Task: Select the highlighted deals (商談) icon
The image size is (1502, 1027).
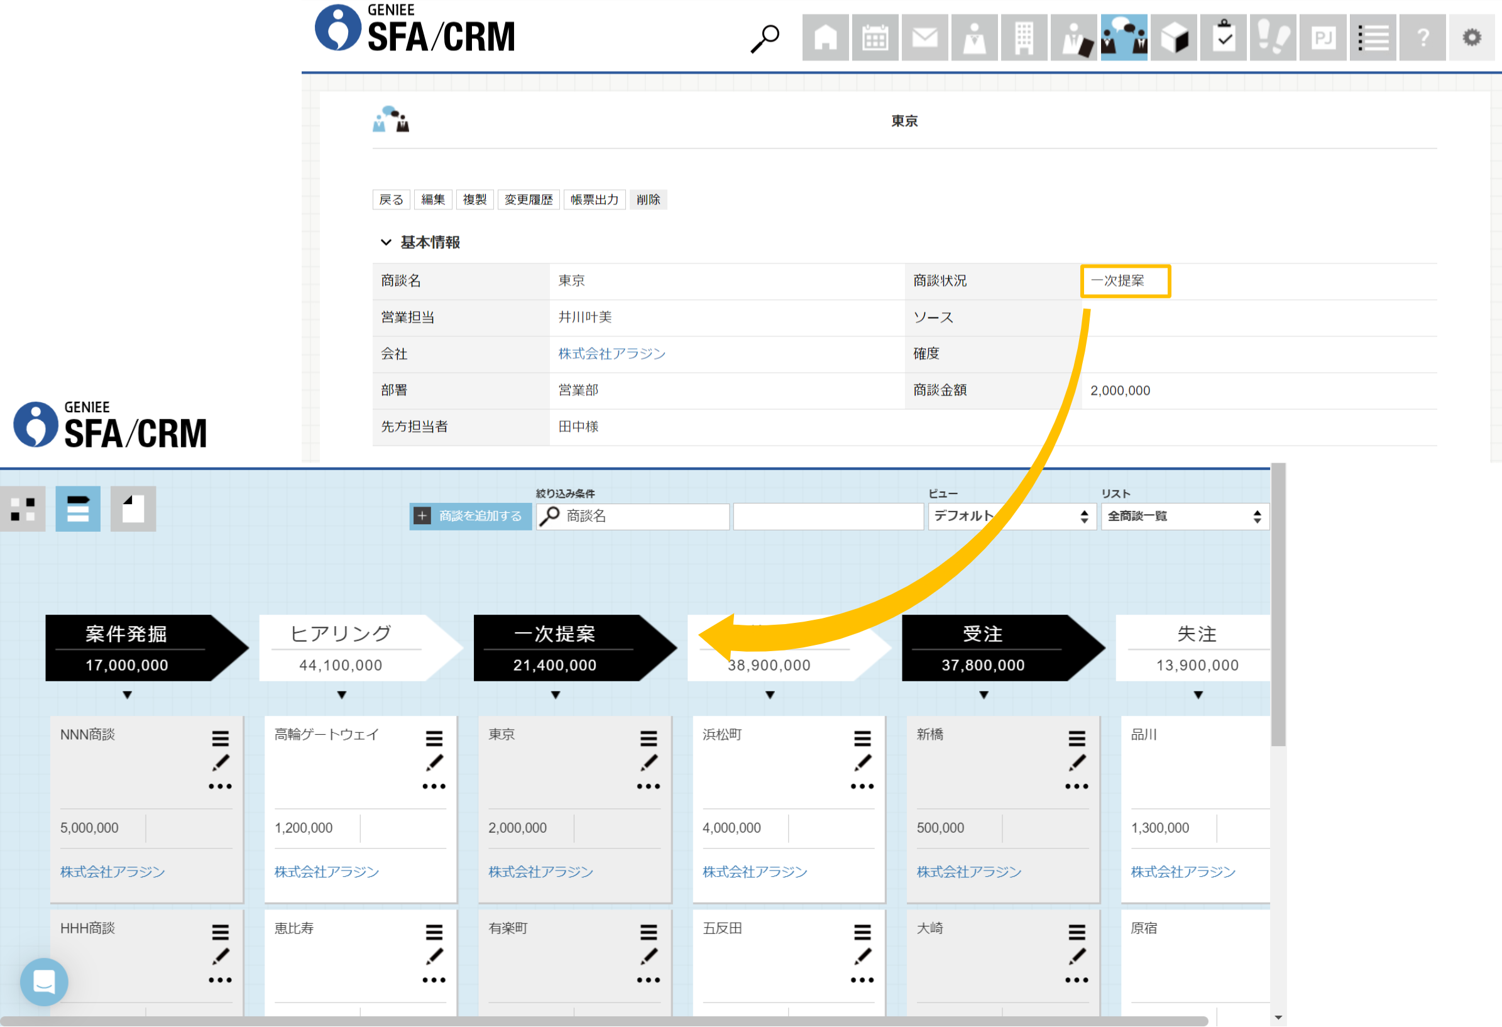Action: pyautogui.click(x=1124, y=38)
